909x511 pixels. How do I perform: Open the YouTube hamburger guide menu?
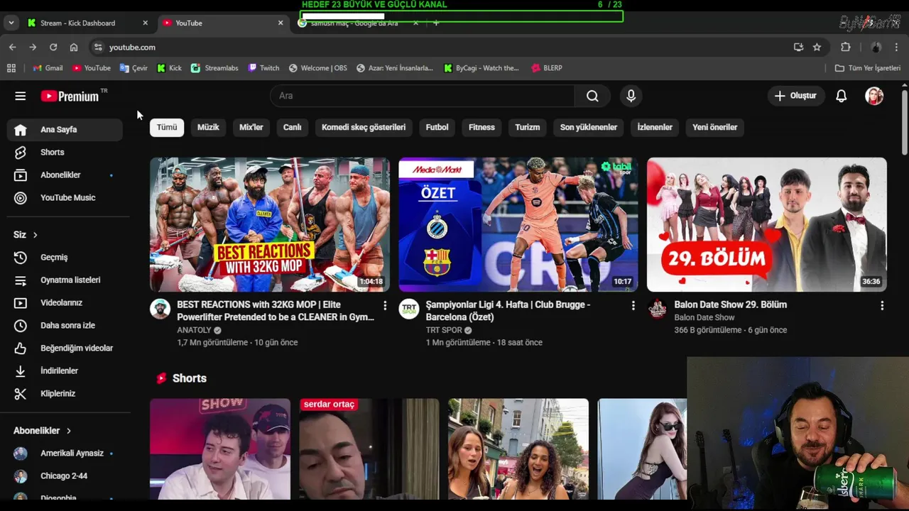pyautogui.click(x=20, y=96)
